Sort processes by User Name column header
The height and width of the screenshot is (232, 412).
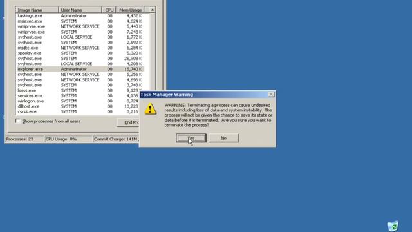[80, 10]
